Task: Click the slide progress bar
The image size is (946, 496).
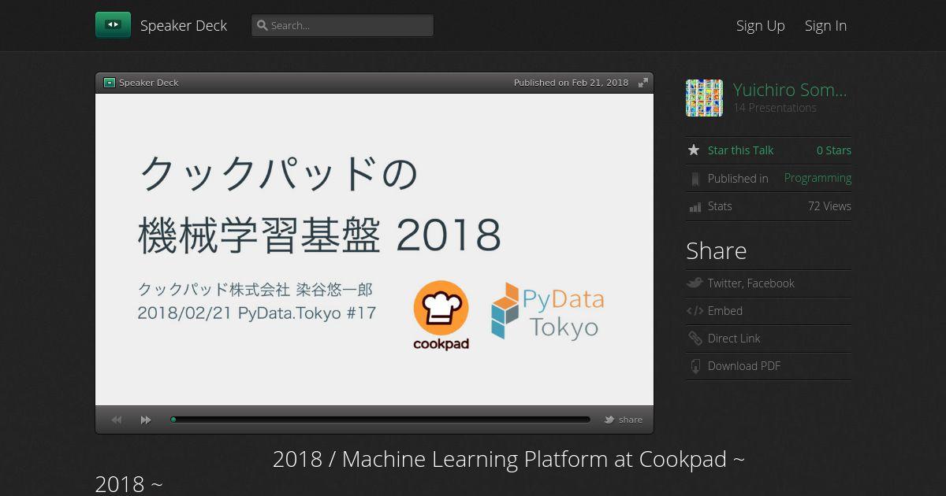Action: (x=380, y=420)
